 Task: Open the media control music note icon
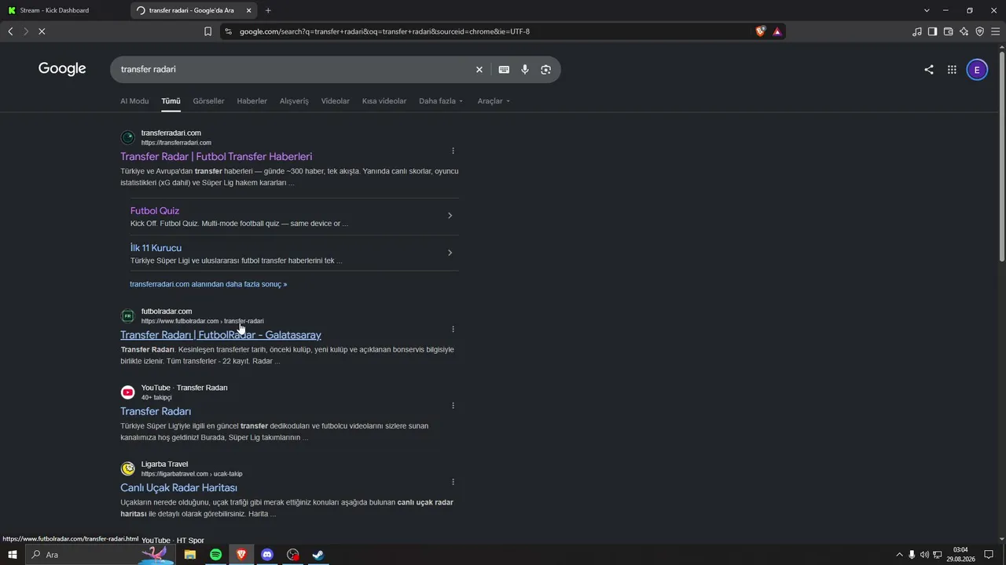[916, 31]
